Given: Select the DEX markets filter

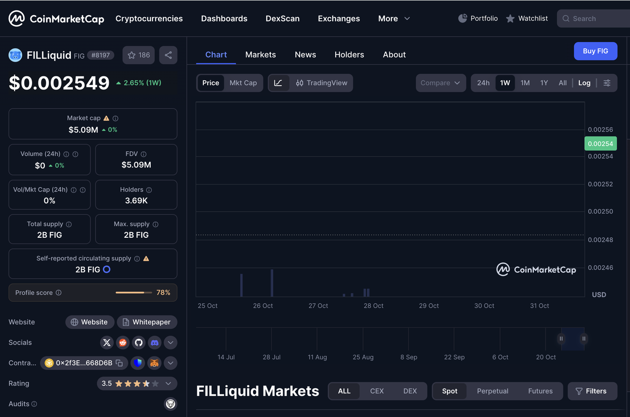Looking at the screenshot, I should (x=410, y=391).
